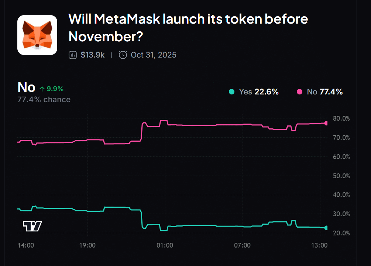Click the MetaMask fox logo
The image size is (371, 266).
pyautogui.click(x=37, y=35)
